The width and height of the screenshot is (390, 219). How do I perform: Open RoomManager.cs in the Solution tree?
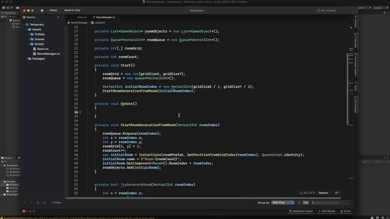48,54
